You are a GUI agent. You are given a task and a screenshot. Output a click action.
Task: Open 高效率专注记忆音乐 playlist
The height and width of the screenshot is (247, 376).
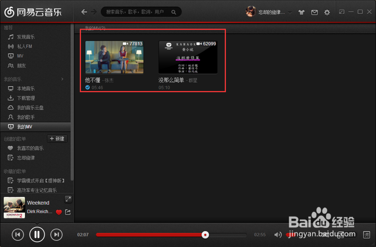point(36,190)
